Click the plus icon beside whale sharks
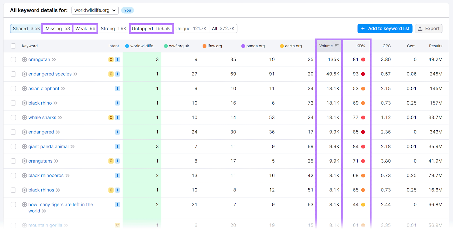Screen dimensions: 453x230 (x=24, y=118)
